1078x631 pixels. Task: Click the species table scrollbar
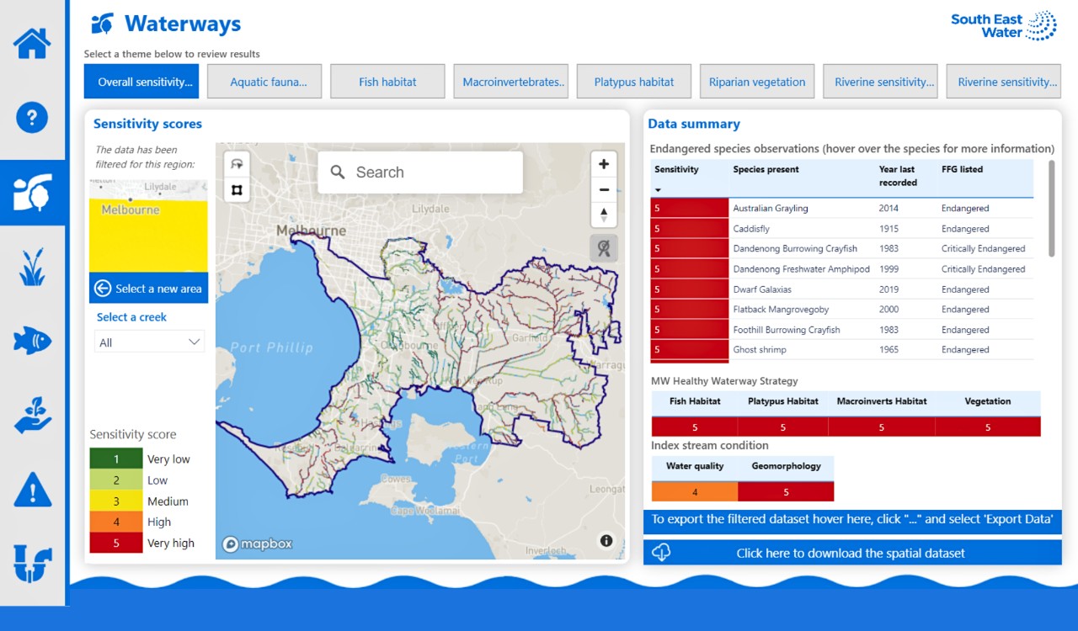[1051, 208]
